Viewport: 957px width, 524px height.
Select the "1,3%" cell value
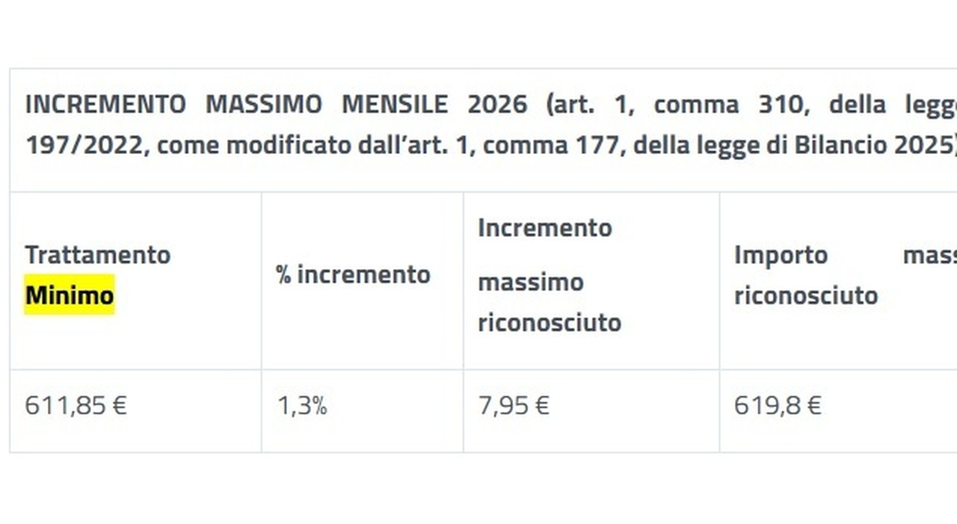302,406
